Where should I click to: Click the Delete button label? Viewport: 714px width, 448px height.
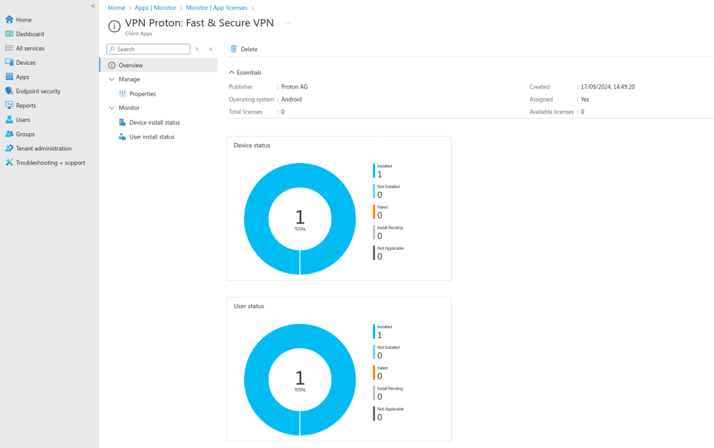point(249,49)
